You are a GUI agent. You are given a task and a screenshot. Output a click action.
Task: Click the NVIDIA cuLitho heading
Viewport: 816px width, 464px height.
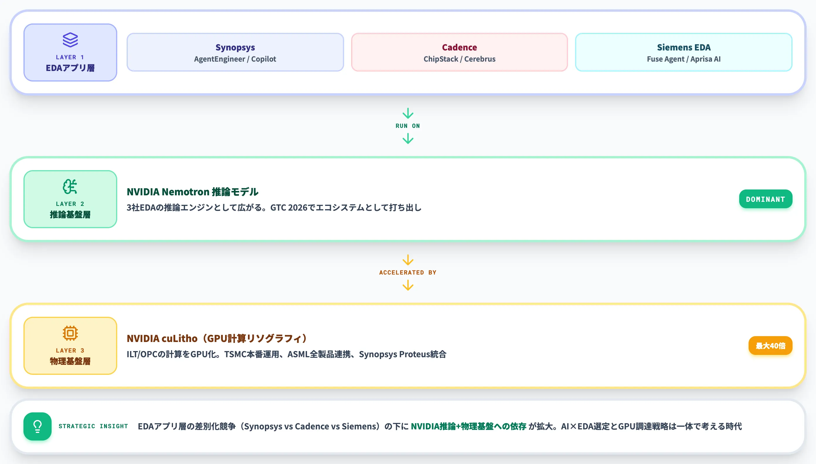[217, 338]
